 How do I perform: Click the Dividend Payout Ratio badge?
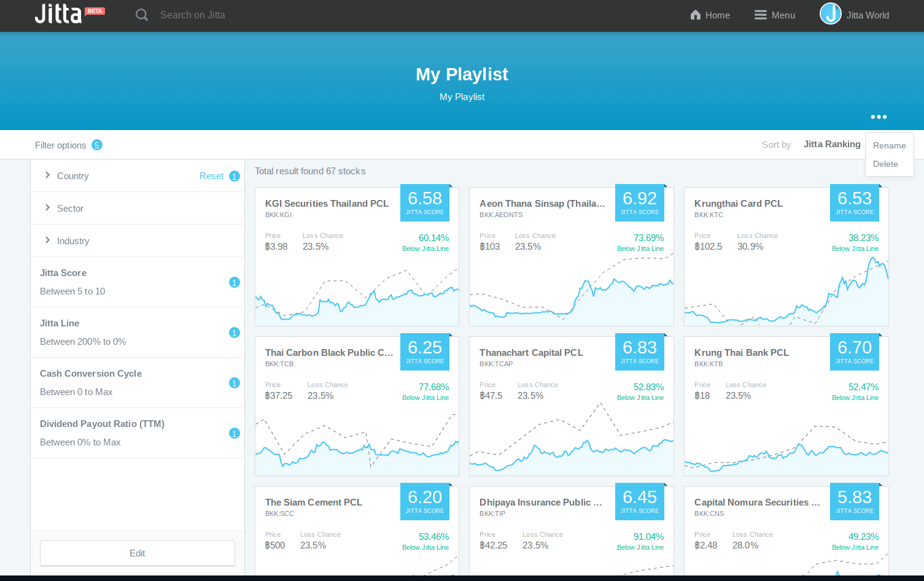234,433
